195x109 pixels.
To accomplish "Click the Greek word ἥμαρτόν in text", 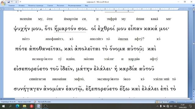I will (x=65, y=29).
